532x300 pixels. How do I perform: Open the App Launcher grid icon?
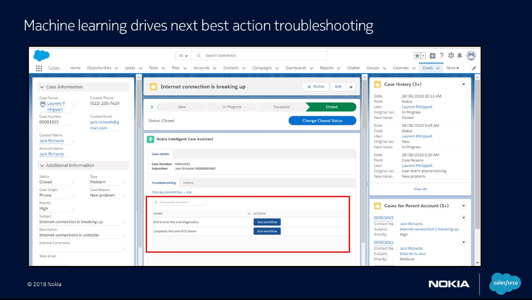coord(39,68)
